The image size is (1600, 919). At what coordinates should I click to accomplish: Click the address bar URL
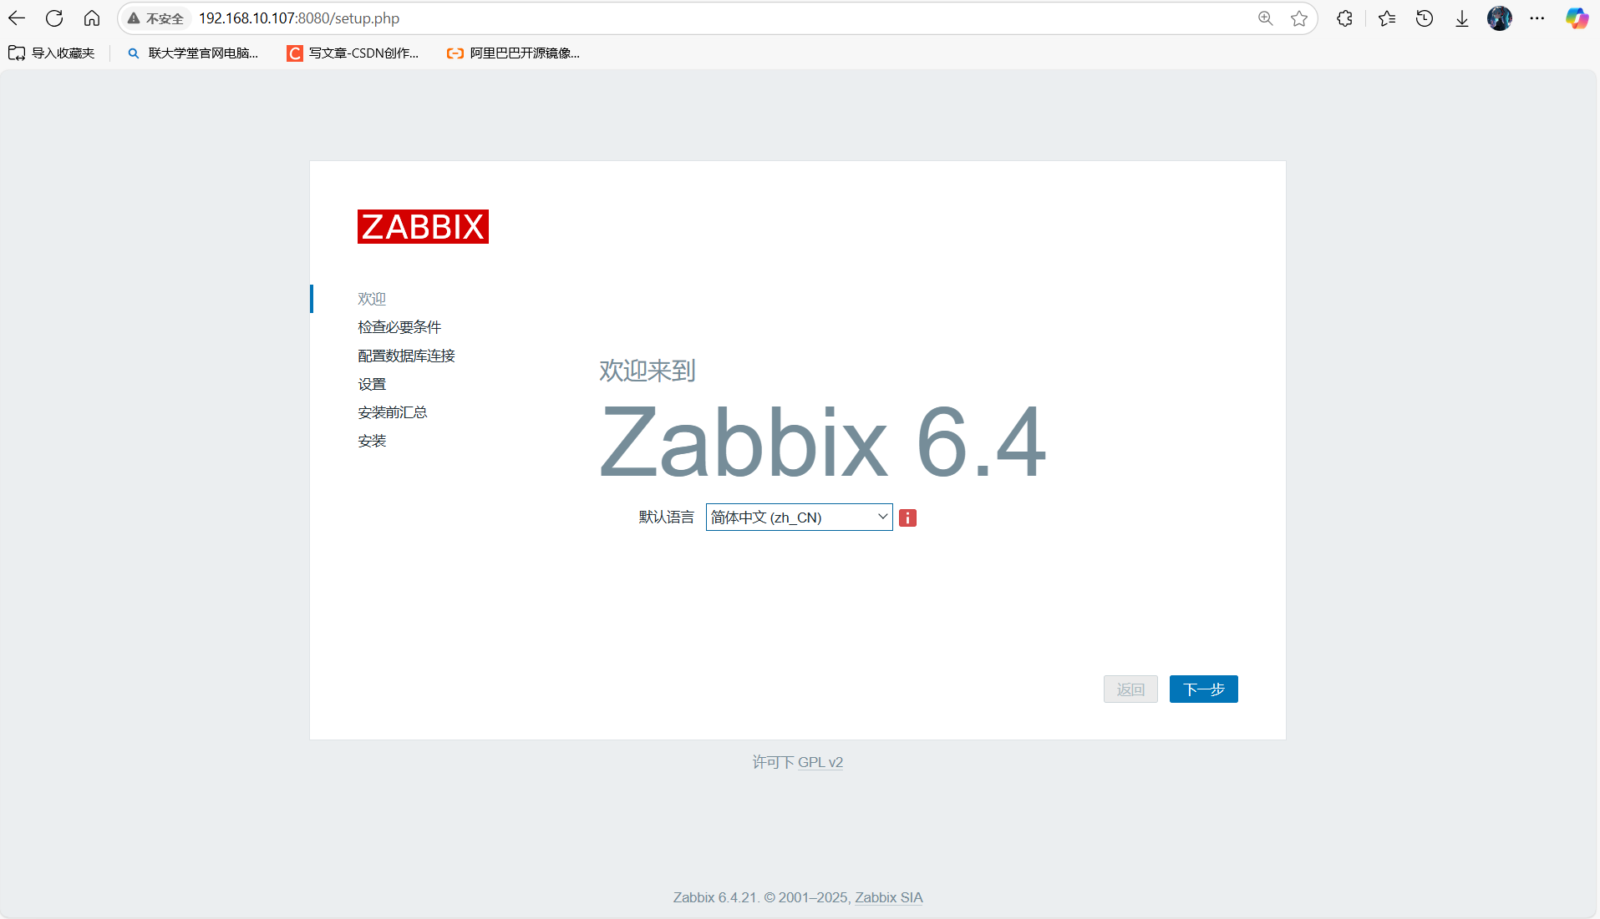[x=299, y=18]
